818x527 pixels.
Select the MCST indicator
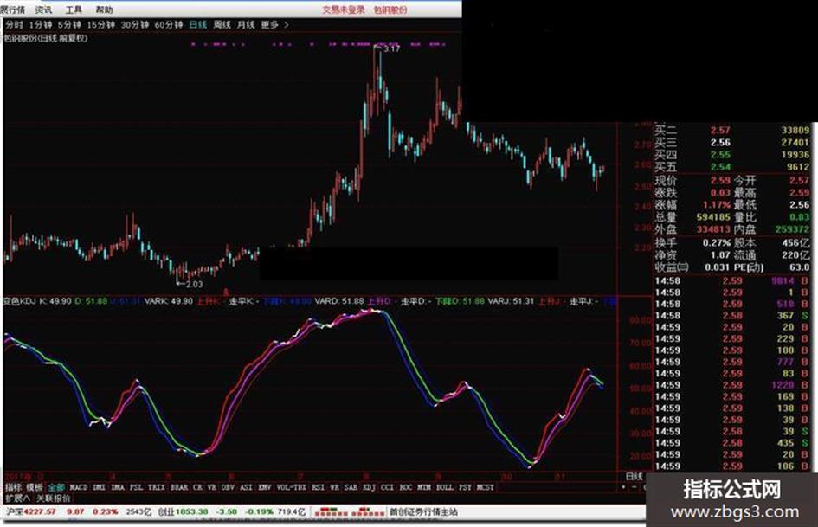485,487
